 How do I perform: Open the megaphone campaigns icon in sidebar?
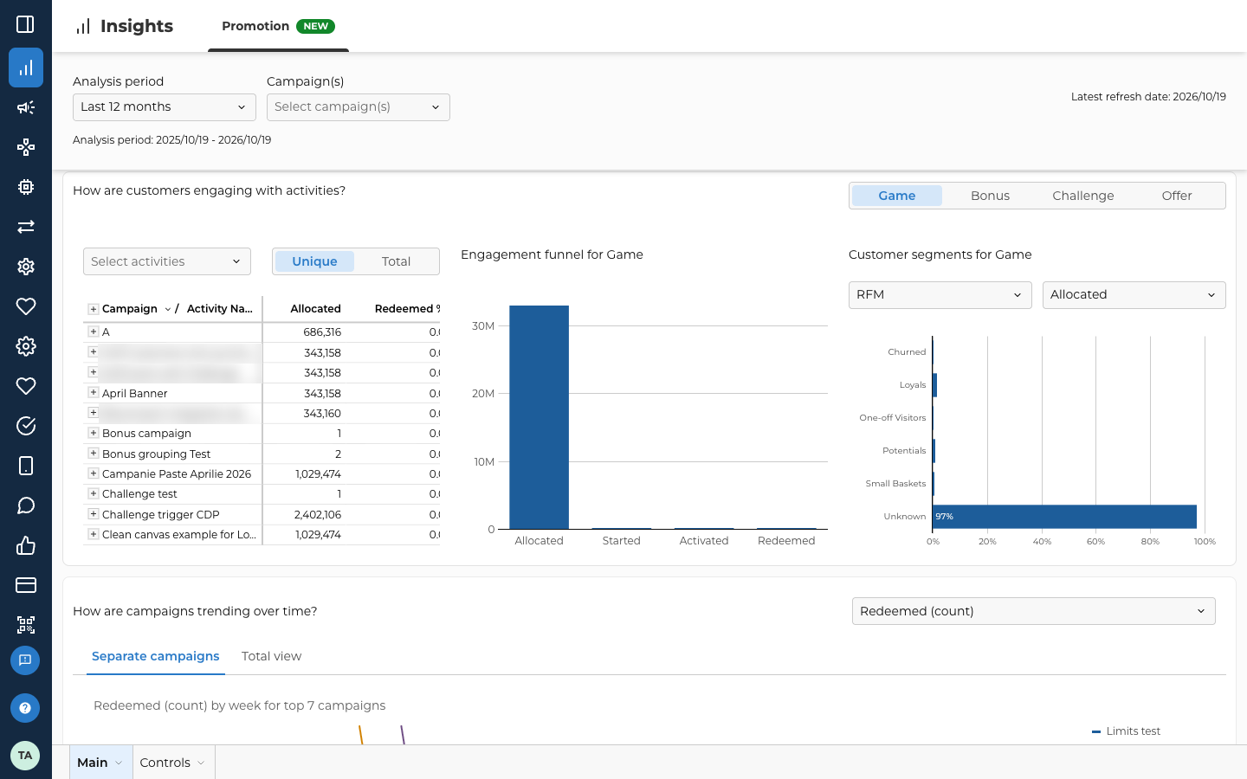[x=26, y=107]
